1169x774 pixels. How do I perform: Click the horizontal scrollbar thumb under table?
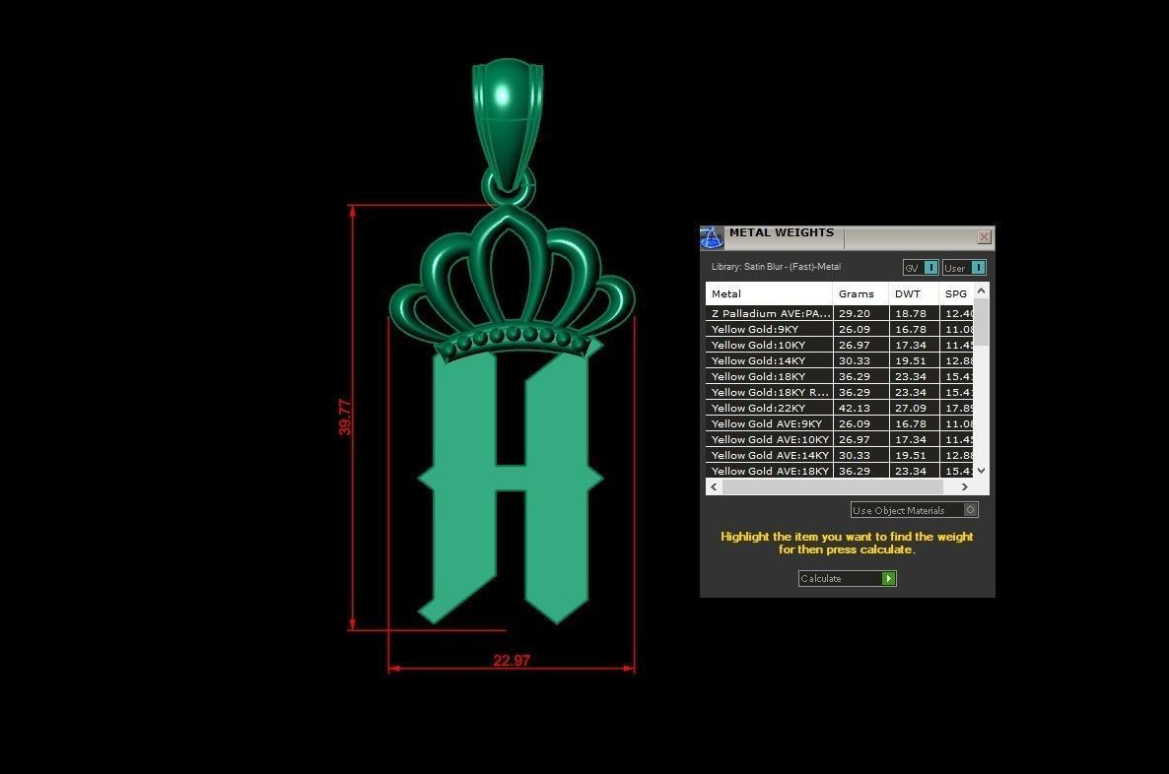(832, 486)
